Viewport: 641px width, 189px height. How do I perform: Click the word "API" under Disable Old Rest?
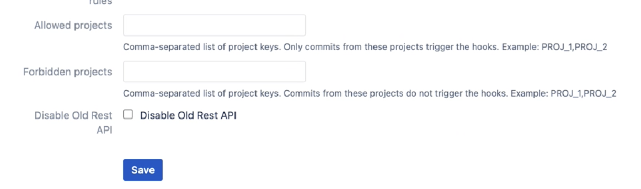(x=104, y=129)
